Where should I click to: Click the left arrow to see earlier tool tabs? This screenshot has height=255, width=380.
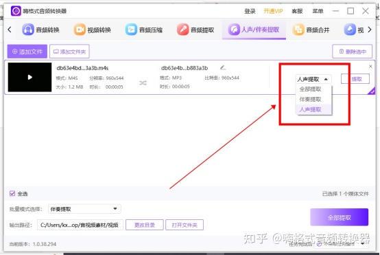[x=10, y=30]
